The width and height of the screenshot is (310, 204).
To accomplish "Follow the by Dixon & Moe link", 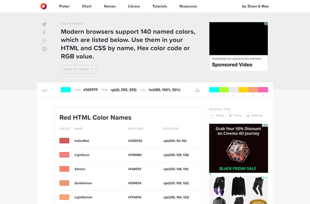I will [255, 6].
